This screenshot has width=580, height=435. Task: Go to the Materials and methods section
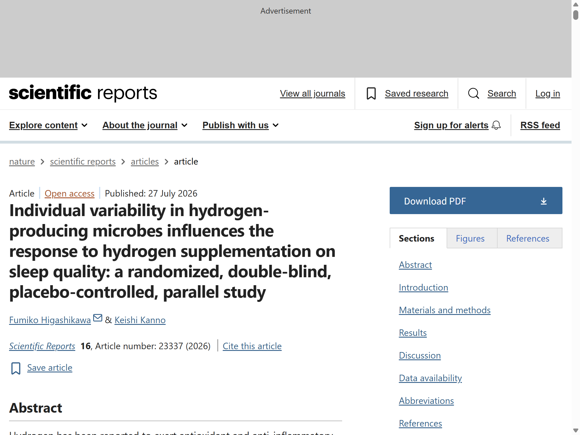tap(445, 310)
